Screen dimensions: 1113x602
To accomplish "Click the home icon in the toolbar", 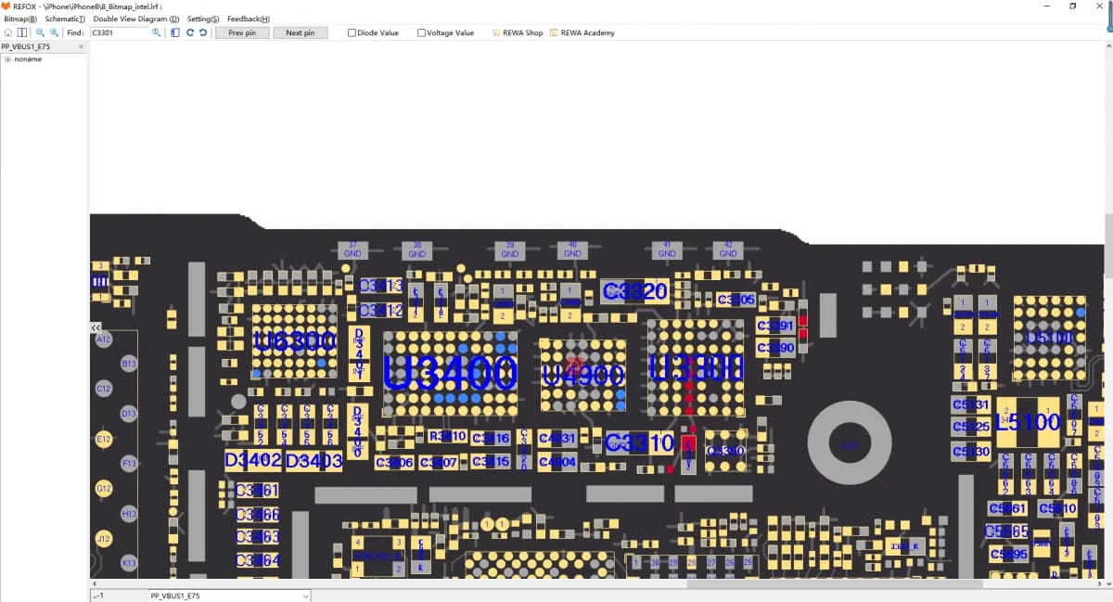I will [8, 32].
